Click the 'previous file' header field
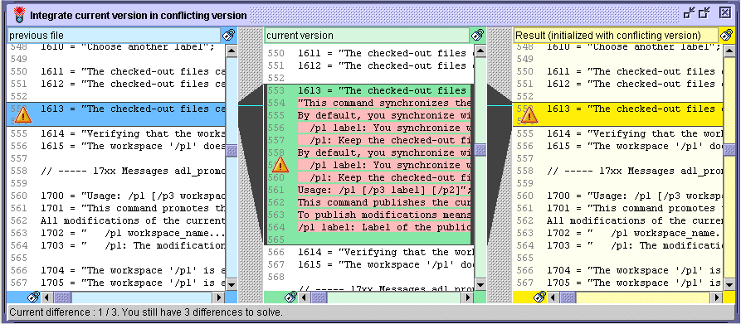This screenshot has height=324, width=741. pyautogui.click(x=114, y=36)
